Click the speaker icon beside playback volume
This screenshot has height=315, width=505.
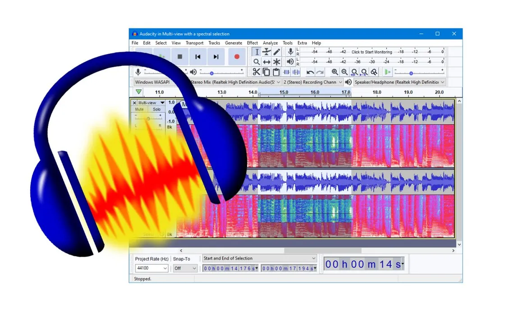point(193,72)
